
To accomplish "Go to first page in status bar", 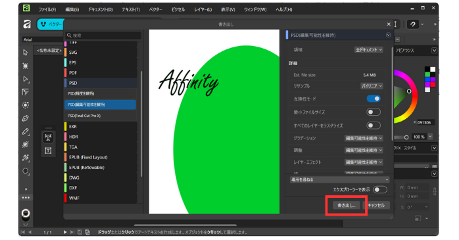I will [23, 232].
